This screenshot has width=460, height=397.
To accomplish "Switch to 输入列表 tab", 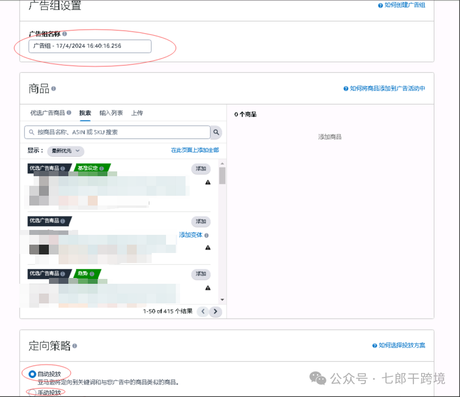I will point(111,113).
